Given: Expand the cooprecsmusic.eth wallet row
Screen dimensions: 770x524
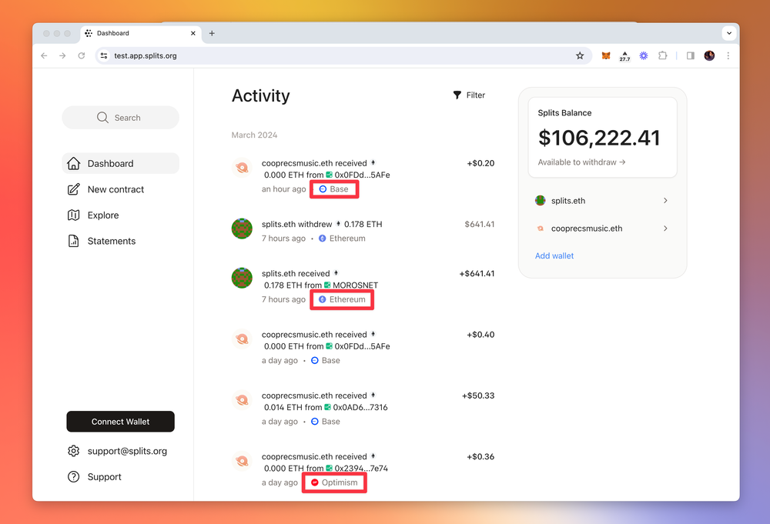Looking at the screenshot, I should pyautogui.click(x=665, y=228).
